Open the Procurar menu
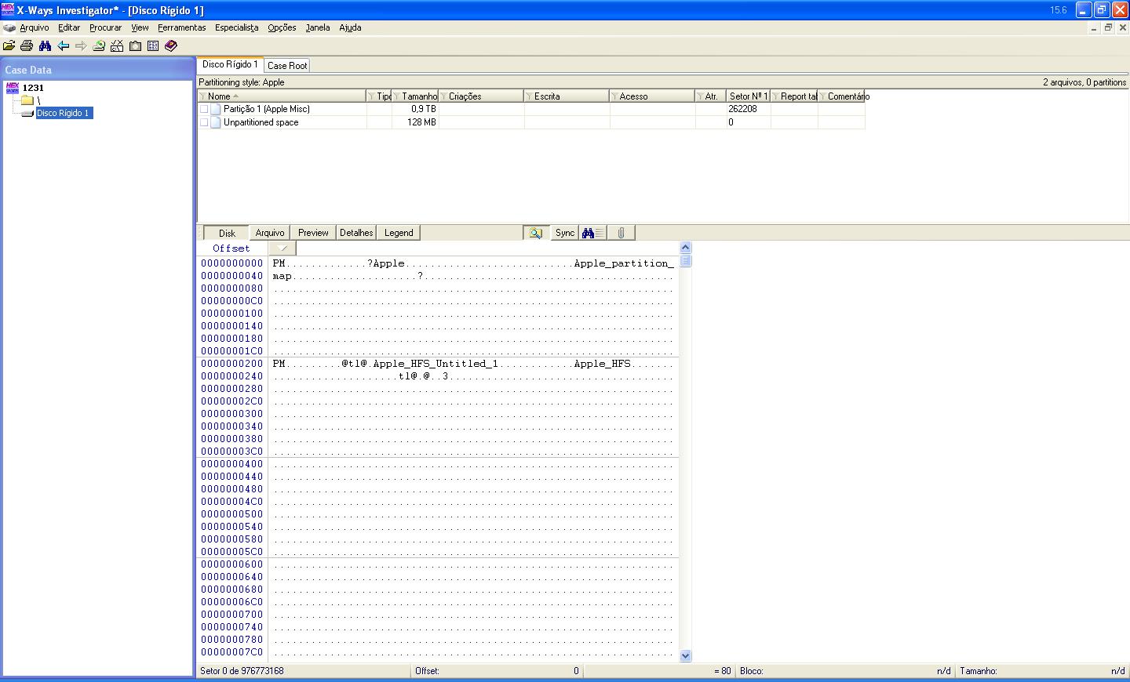This screenshot has height=682, width=1130. [x=105, y=27]
